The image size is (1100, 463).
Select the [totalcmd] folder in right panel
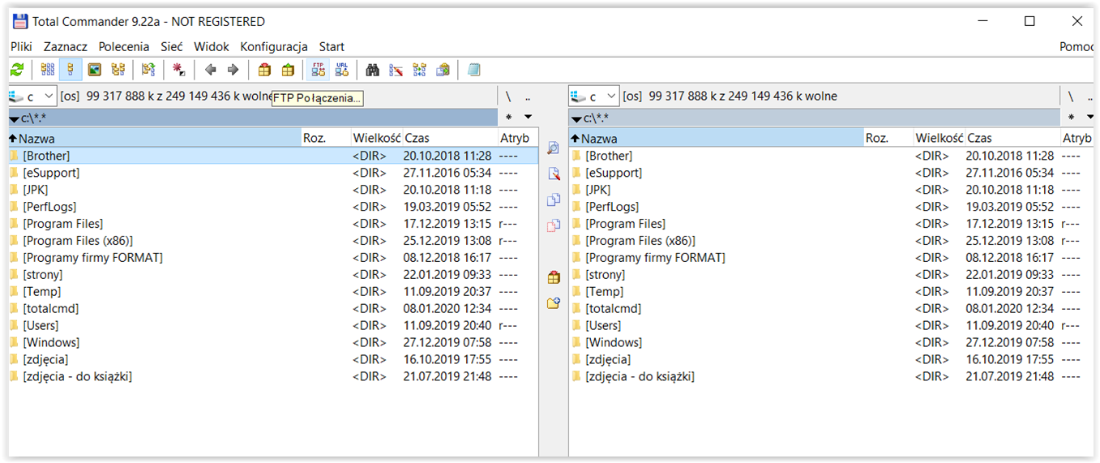click(614, 309)
